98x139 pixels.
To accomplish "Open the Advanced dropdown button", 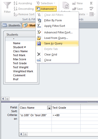I will (46, 9).
